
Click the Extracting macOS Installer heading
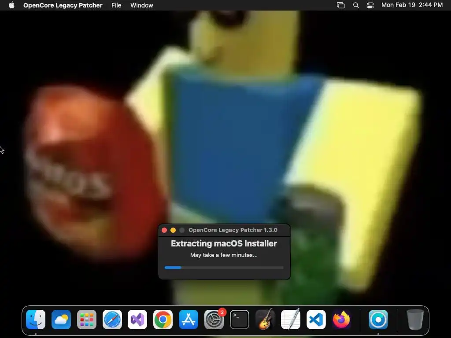click(x=224, y=243)
